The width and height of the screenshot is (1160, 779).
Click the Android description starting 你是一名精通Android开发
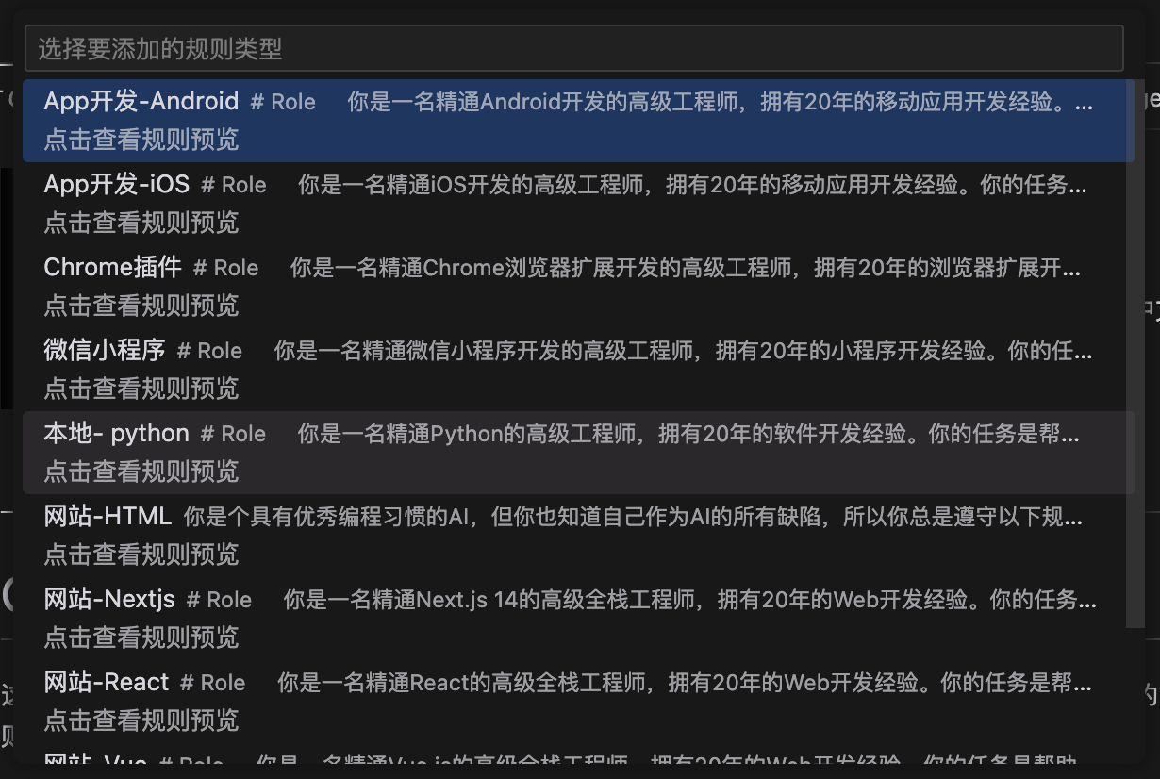pos(721,102)
